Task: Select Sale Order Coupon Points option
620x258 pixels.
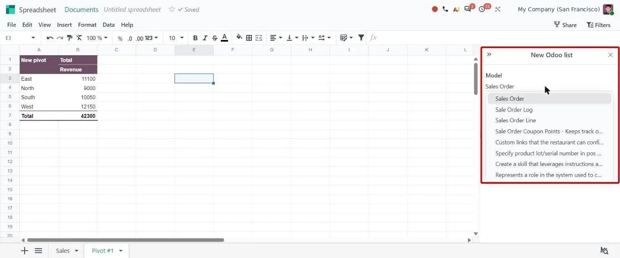Action: (x=549, y=131)
